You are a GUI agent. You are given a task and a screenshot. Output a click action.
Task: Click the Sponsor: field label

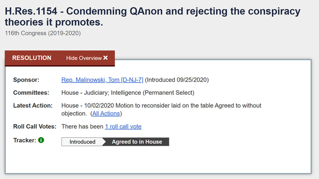pyautogui.click(x=26, y=80)
